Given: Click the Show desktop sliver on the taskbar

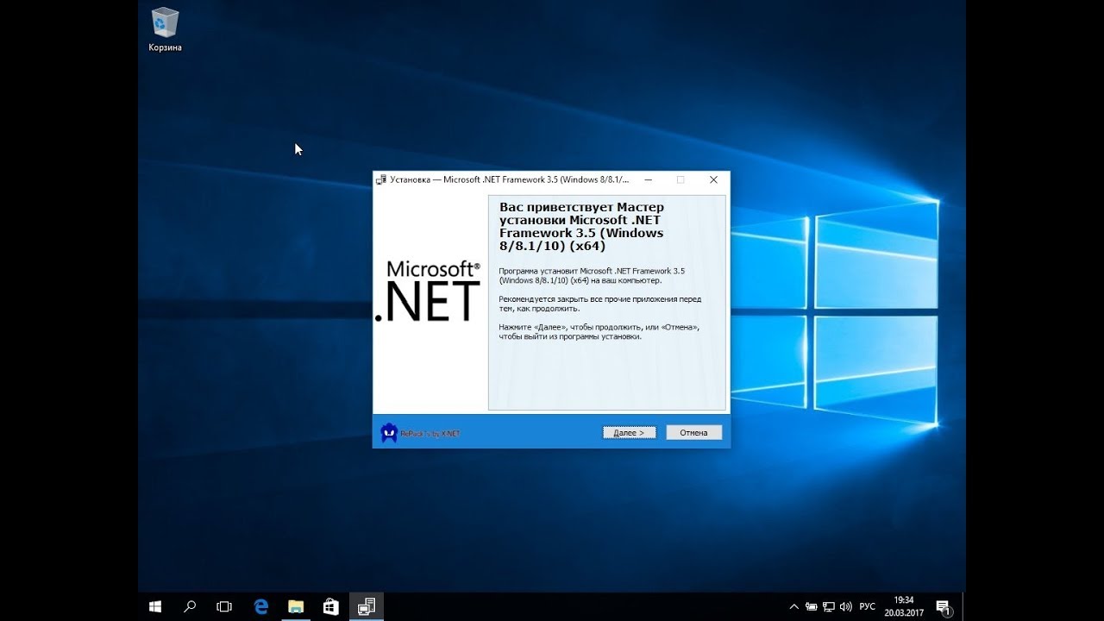Looking at the screenshot, I should [x=963, y=606].
